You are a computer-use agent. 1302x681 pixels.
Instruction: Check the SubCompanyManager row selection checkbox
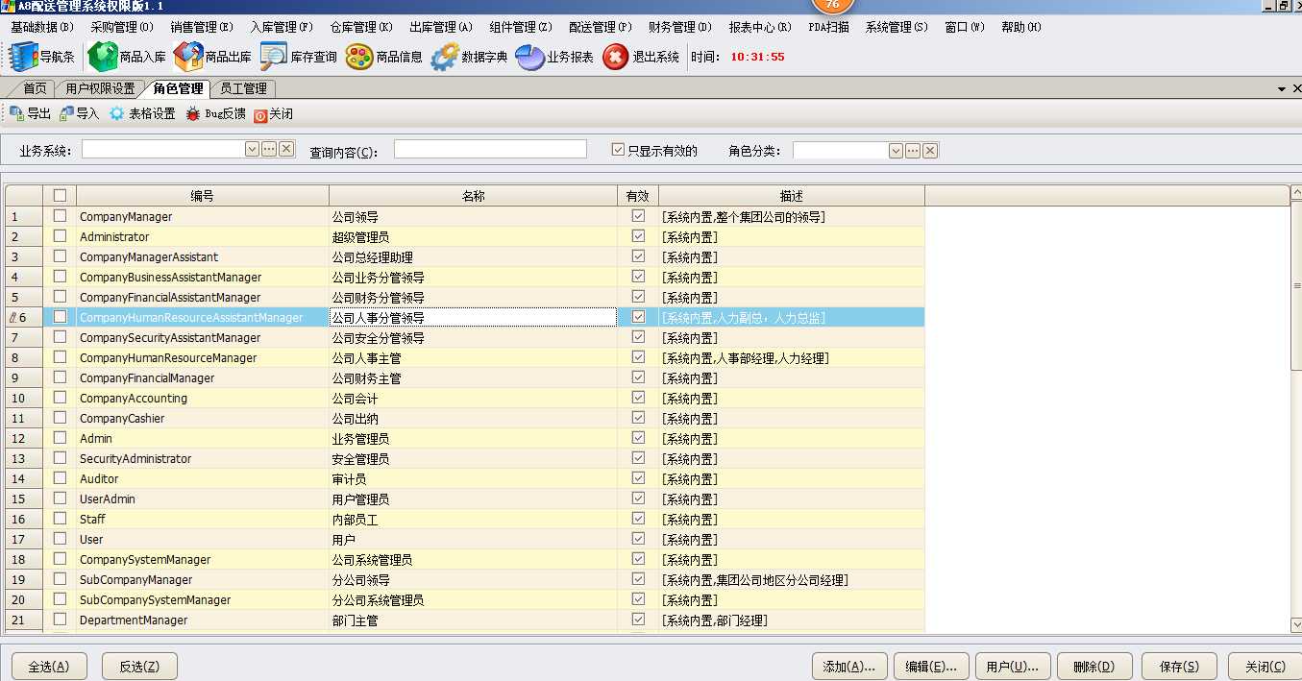pyautogui.click(x=60, y=579)
